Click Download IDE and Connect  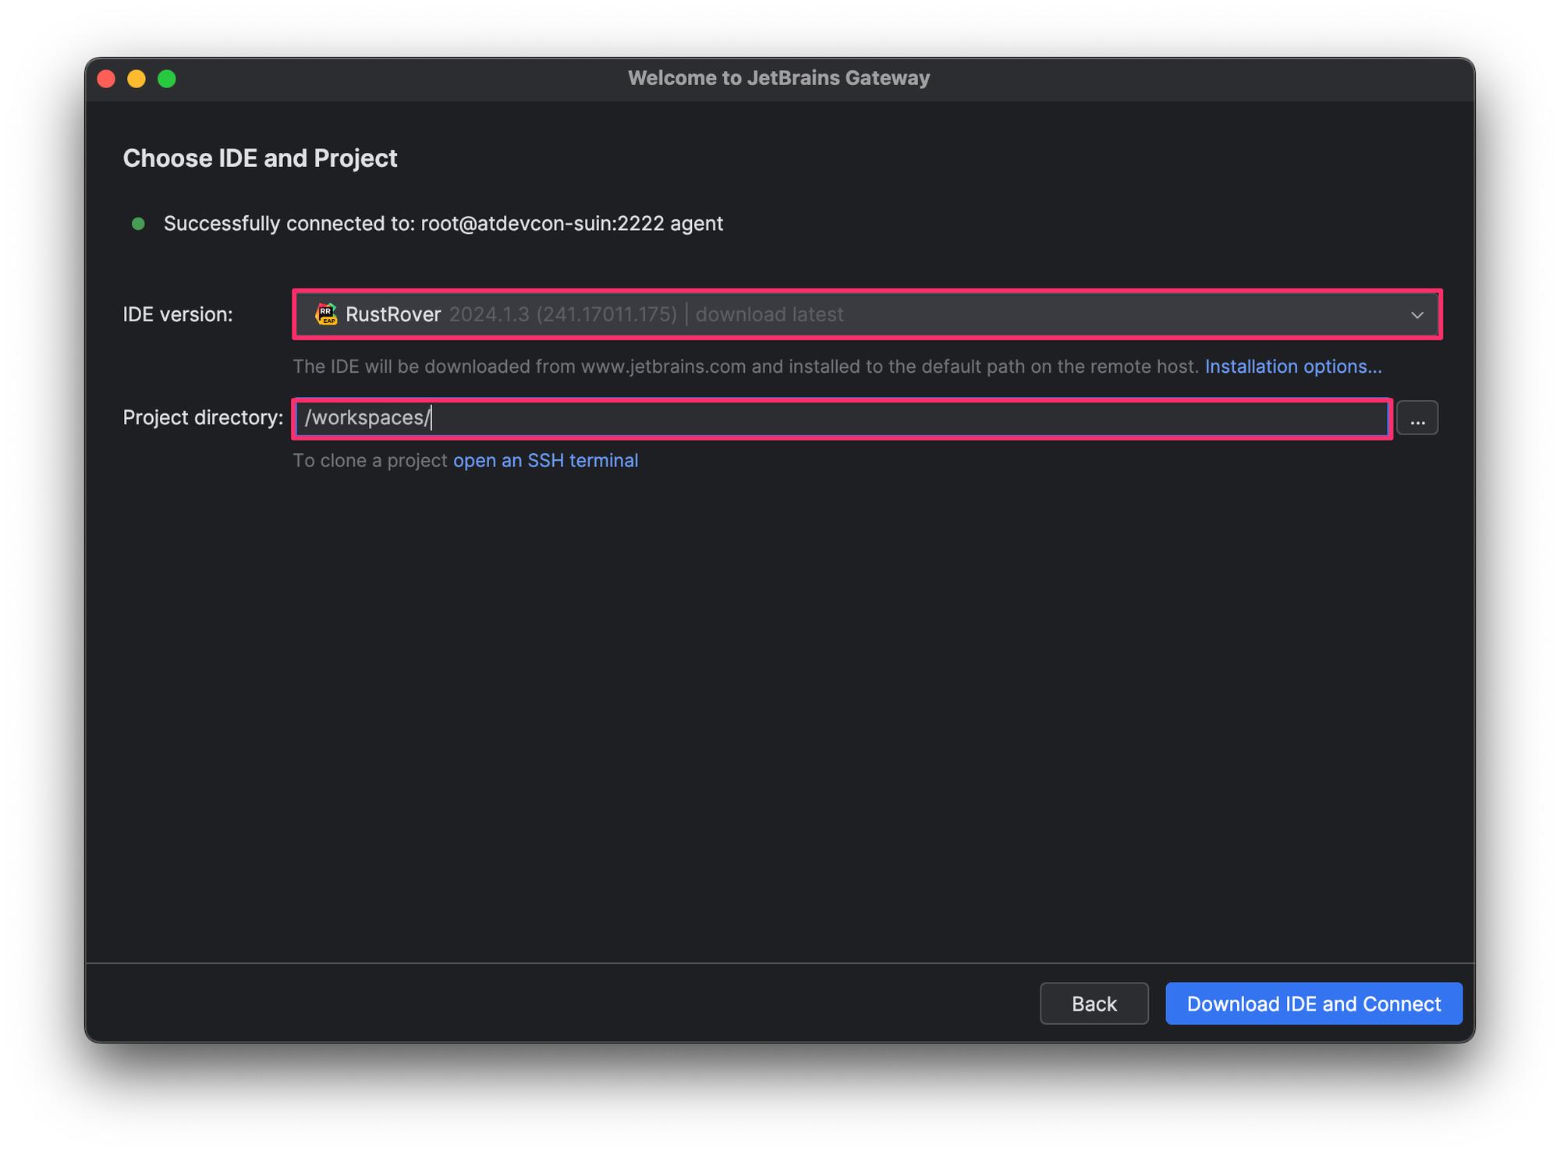click(x=1314, y=1004)
